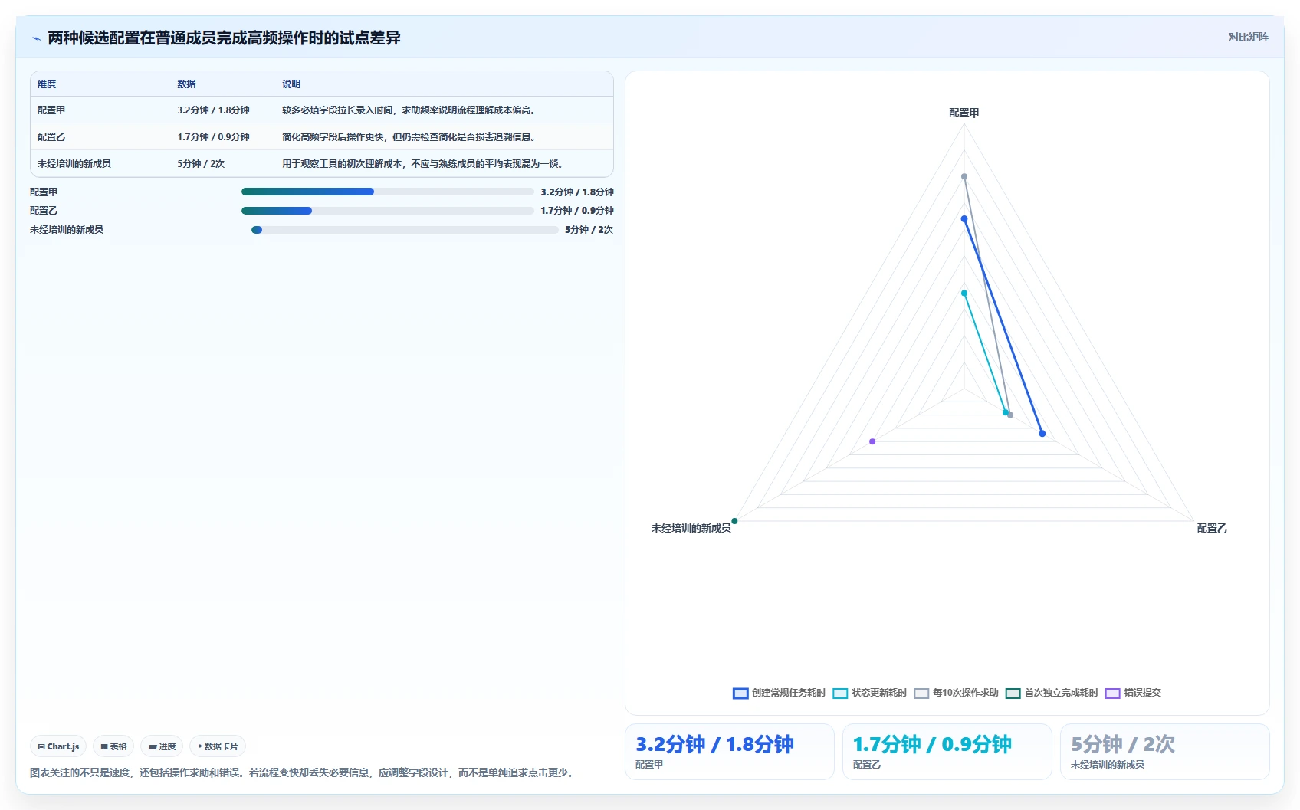Click the description starting 用于观察工具
The height and width of the screenshot is (810, 1300).
425,164
